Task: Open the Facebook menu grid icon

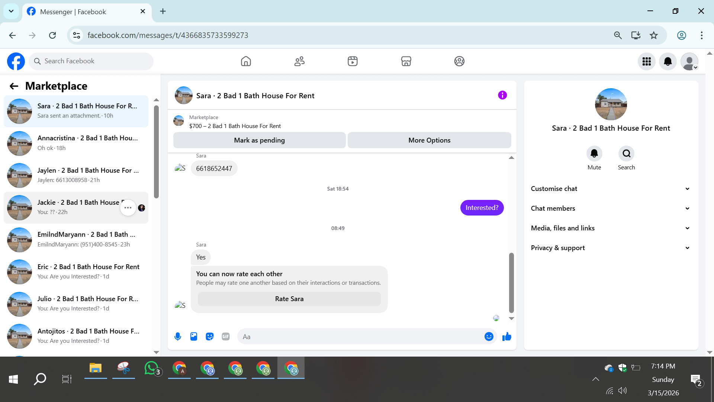Action: (x=647, y=61)
